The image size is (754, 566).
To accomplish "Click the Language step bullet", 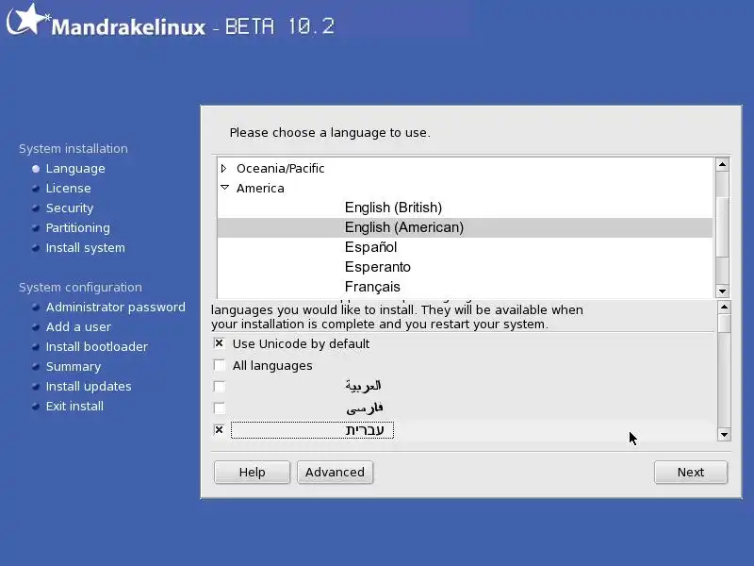I will point(36,169).
